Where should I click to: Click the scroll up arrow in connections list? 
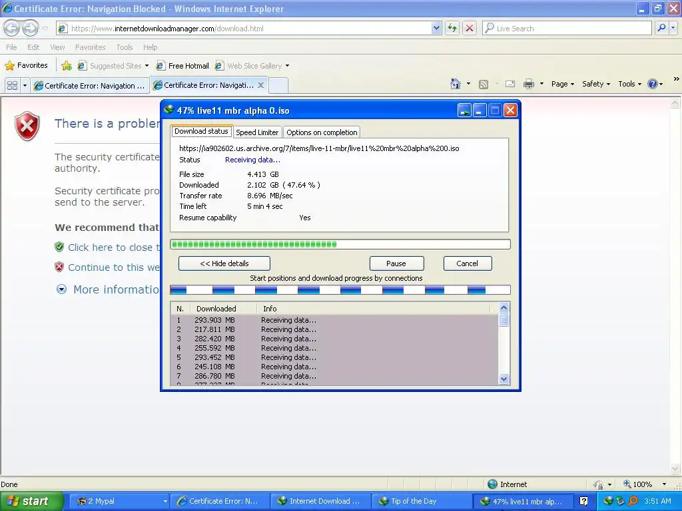[x=504, y=307]
